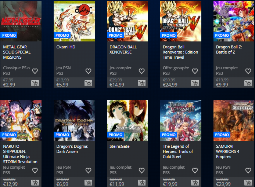
Task: Add Trails of Cold Steel to cart
Action: point(195,183)
